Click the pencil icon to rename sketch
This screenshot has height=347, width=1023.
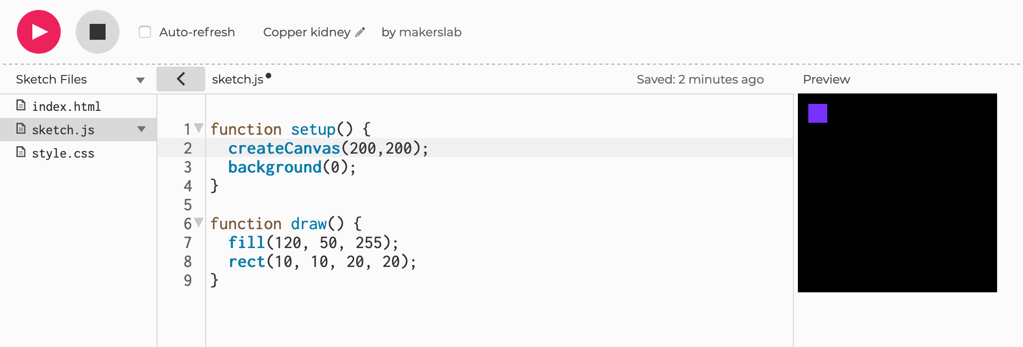(360, 32)
